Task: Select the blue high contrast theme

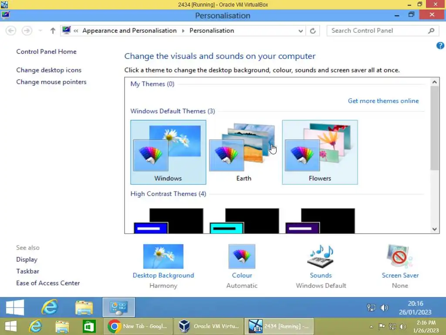Action: click(168, 221)
